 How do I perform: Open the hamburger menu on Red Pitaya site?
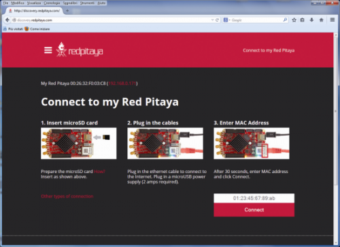coord(48,50)
